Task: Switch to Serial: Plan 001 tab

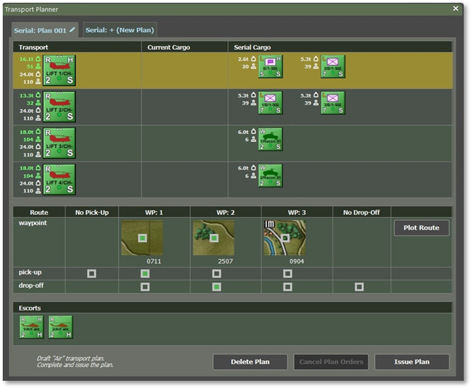Action: point(41,30)
